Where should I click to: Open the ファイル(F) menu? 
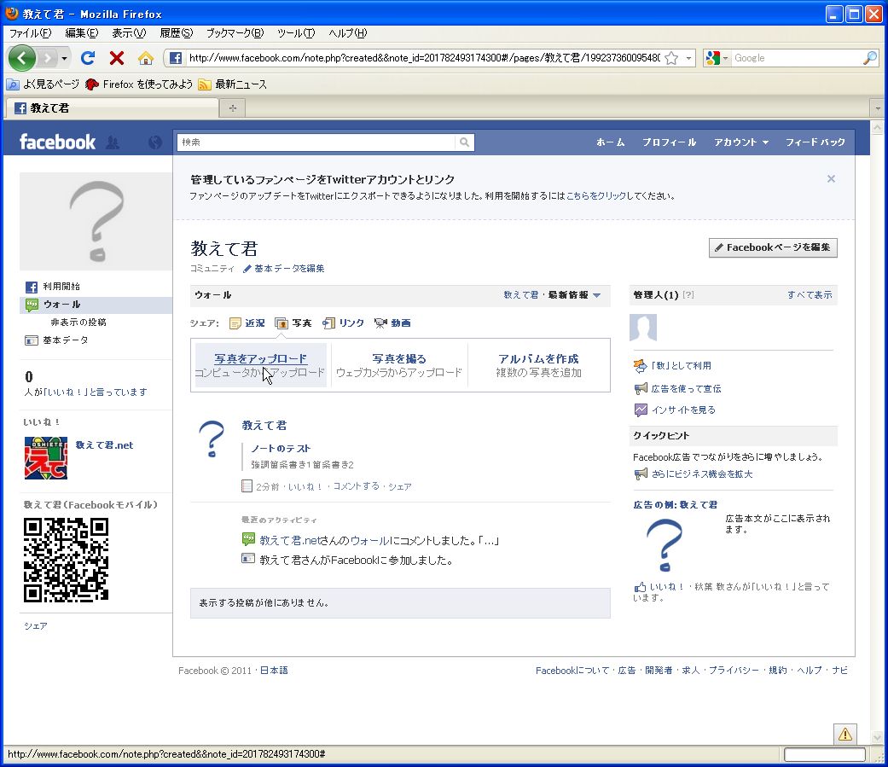tap(31, 33)
